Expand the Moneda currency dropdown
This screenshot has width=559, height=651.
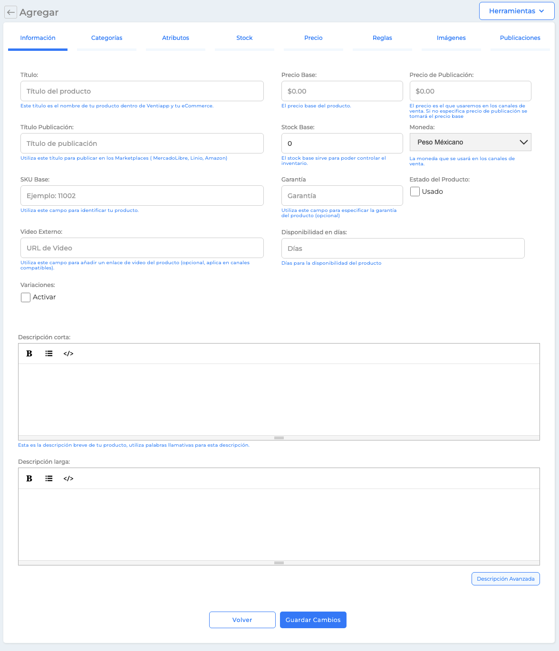470,142
